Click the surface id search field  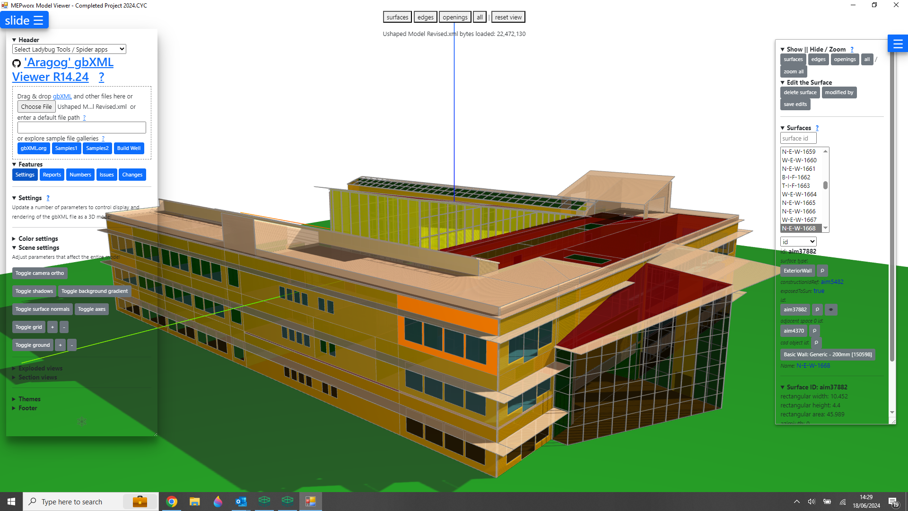798,138
